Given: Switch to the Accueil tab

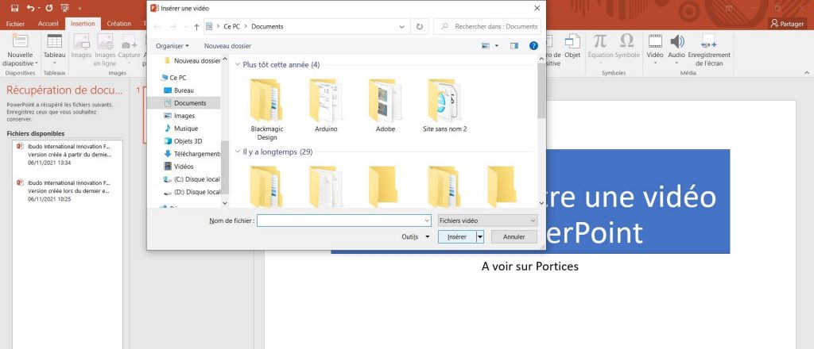Looking at the screenshot, I should point(48,23).
